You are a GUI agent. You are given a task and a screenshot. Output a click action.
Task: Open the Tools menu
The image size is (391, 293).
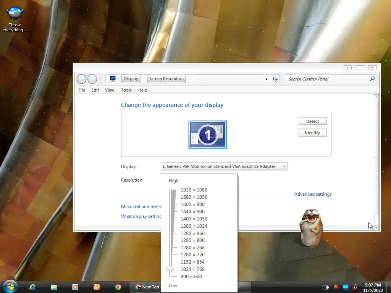click(x=126, y=90)
